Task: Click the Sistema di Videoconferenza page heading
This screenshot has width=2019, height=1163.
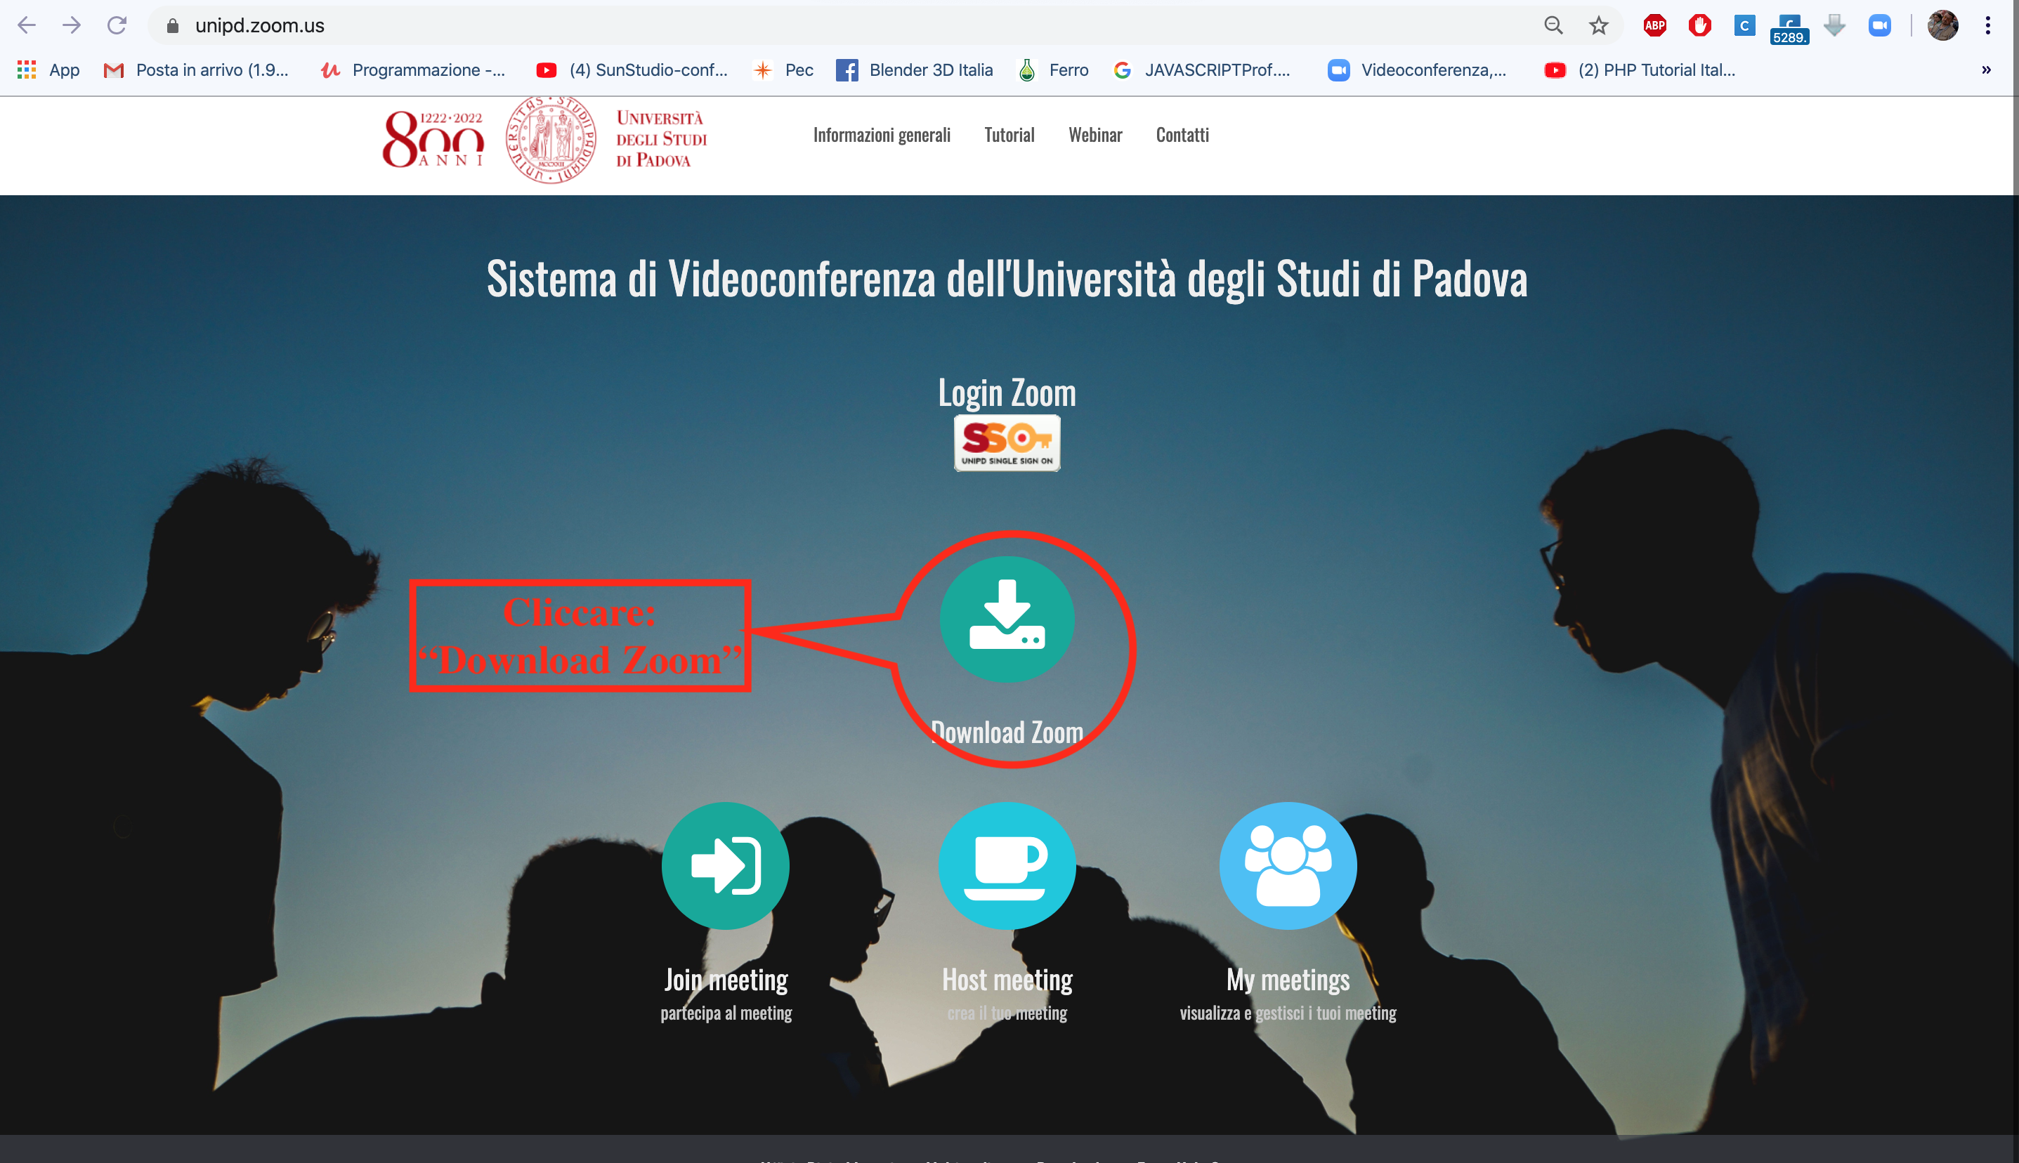Action: (x=1007, y=279)
